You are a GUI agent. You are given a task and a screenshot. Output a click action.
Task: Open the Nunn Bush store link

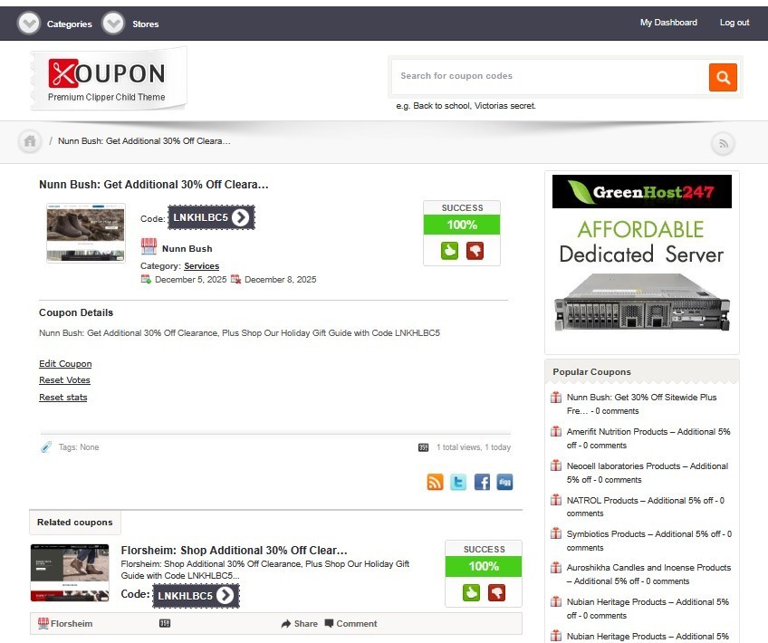(187, 249)
